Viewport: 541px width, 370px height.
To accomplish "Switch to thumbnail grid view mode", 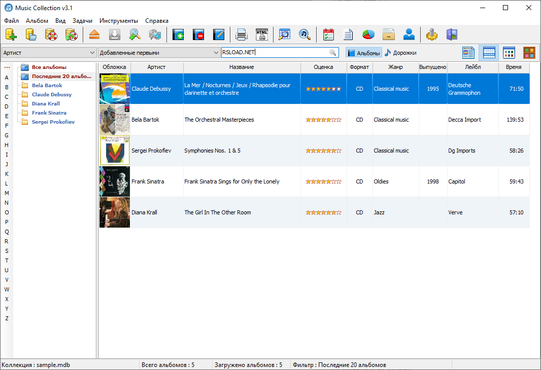I will click(508, 52).
